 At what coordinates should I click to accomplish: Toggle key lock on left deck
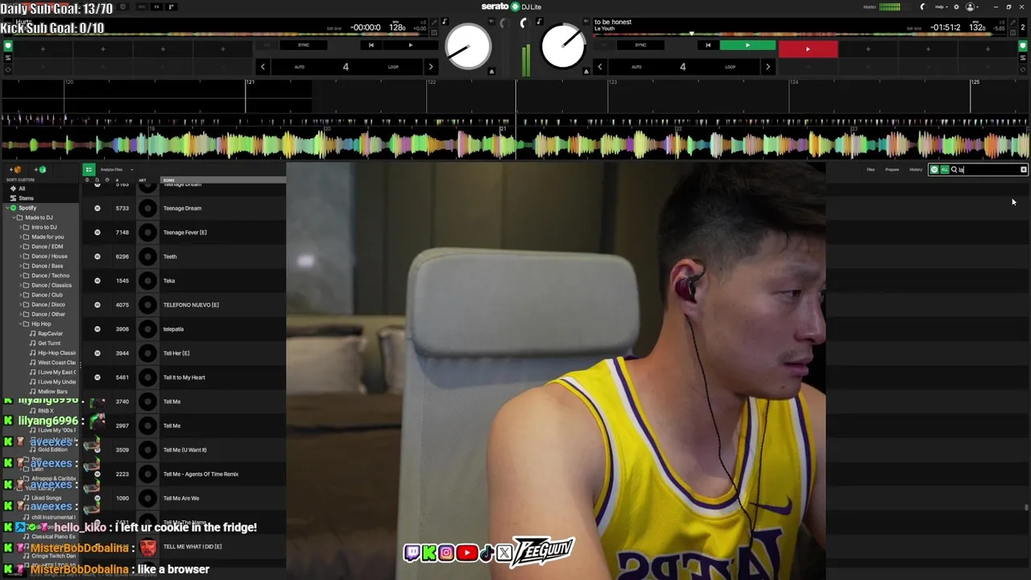pyautogui.click(x=444, y=22)
